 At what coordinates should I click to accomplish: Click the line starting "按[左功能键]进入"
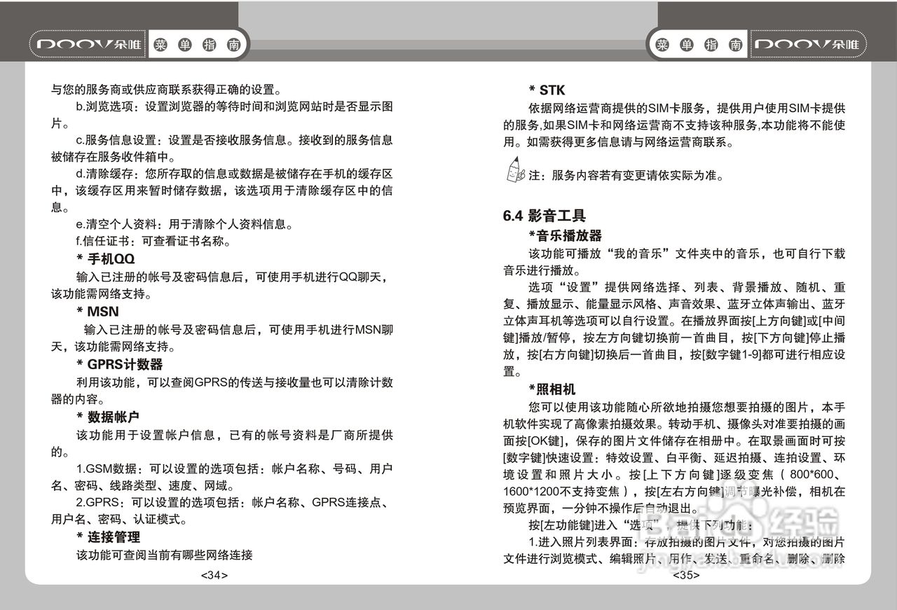(x=641, y=525)
